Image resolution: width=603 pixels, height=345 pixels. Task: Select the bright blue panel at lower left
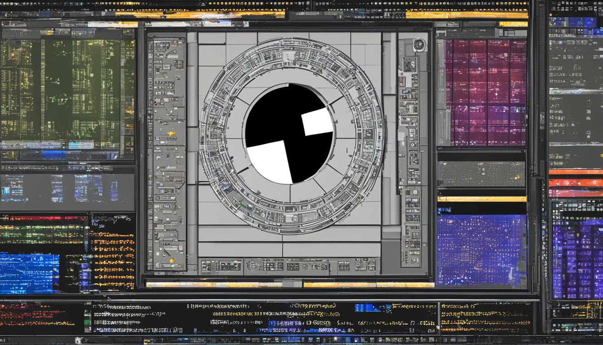(x=29, y=273)
